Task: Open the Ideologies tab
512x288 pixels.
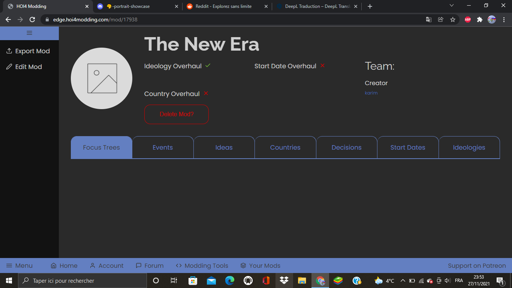Action: (469, 147)
